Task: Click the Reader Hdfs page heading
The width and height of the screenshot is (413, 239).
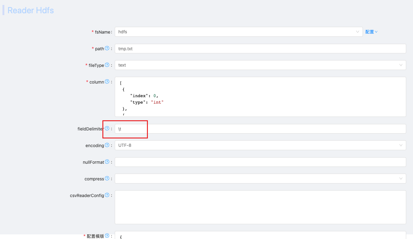Action: click(x=30, y=10)
